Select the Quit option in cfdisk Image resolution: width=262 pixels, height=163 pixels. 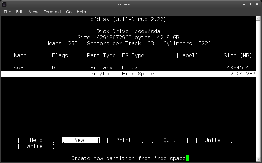(169, 140)
